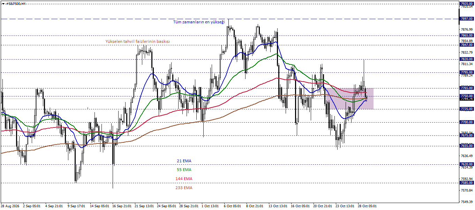The height and width of the screenshot is (210, 475).
Task: Click the '2 Sep 05:01' time label
Action: click(32, 206)
